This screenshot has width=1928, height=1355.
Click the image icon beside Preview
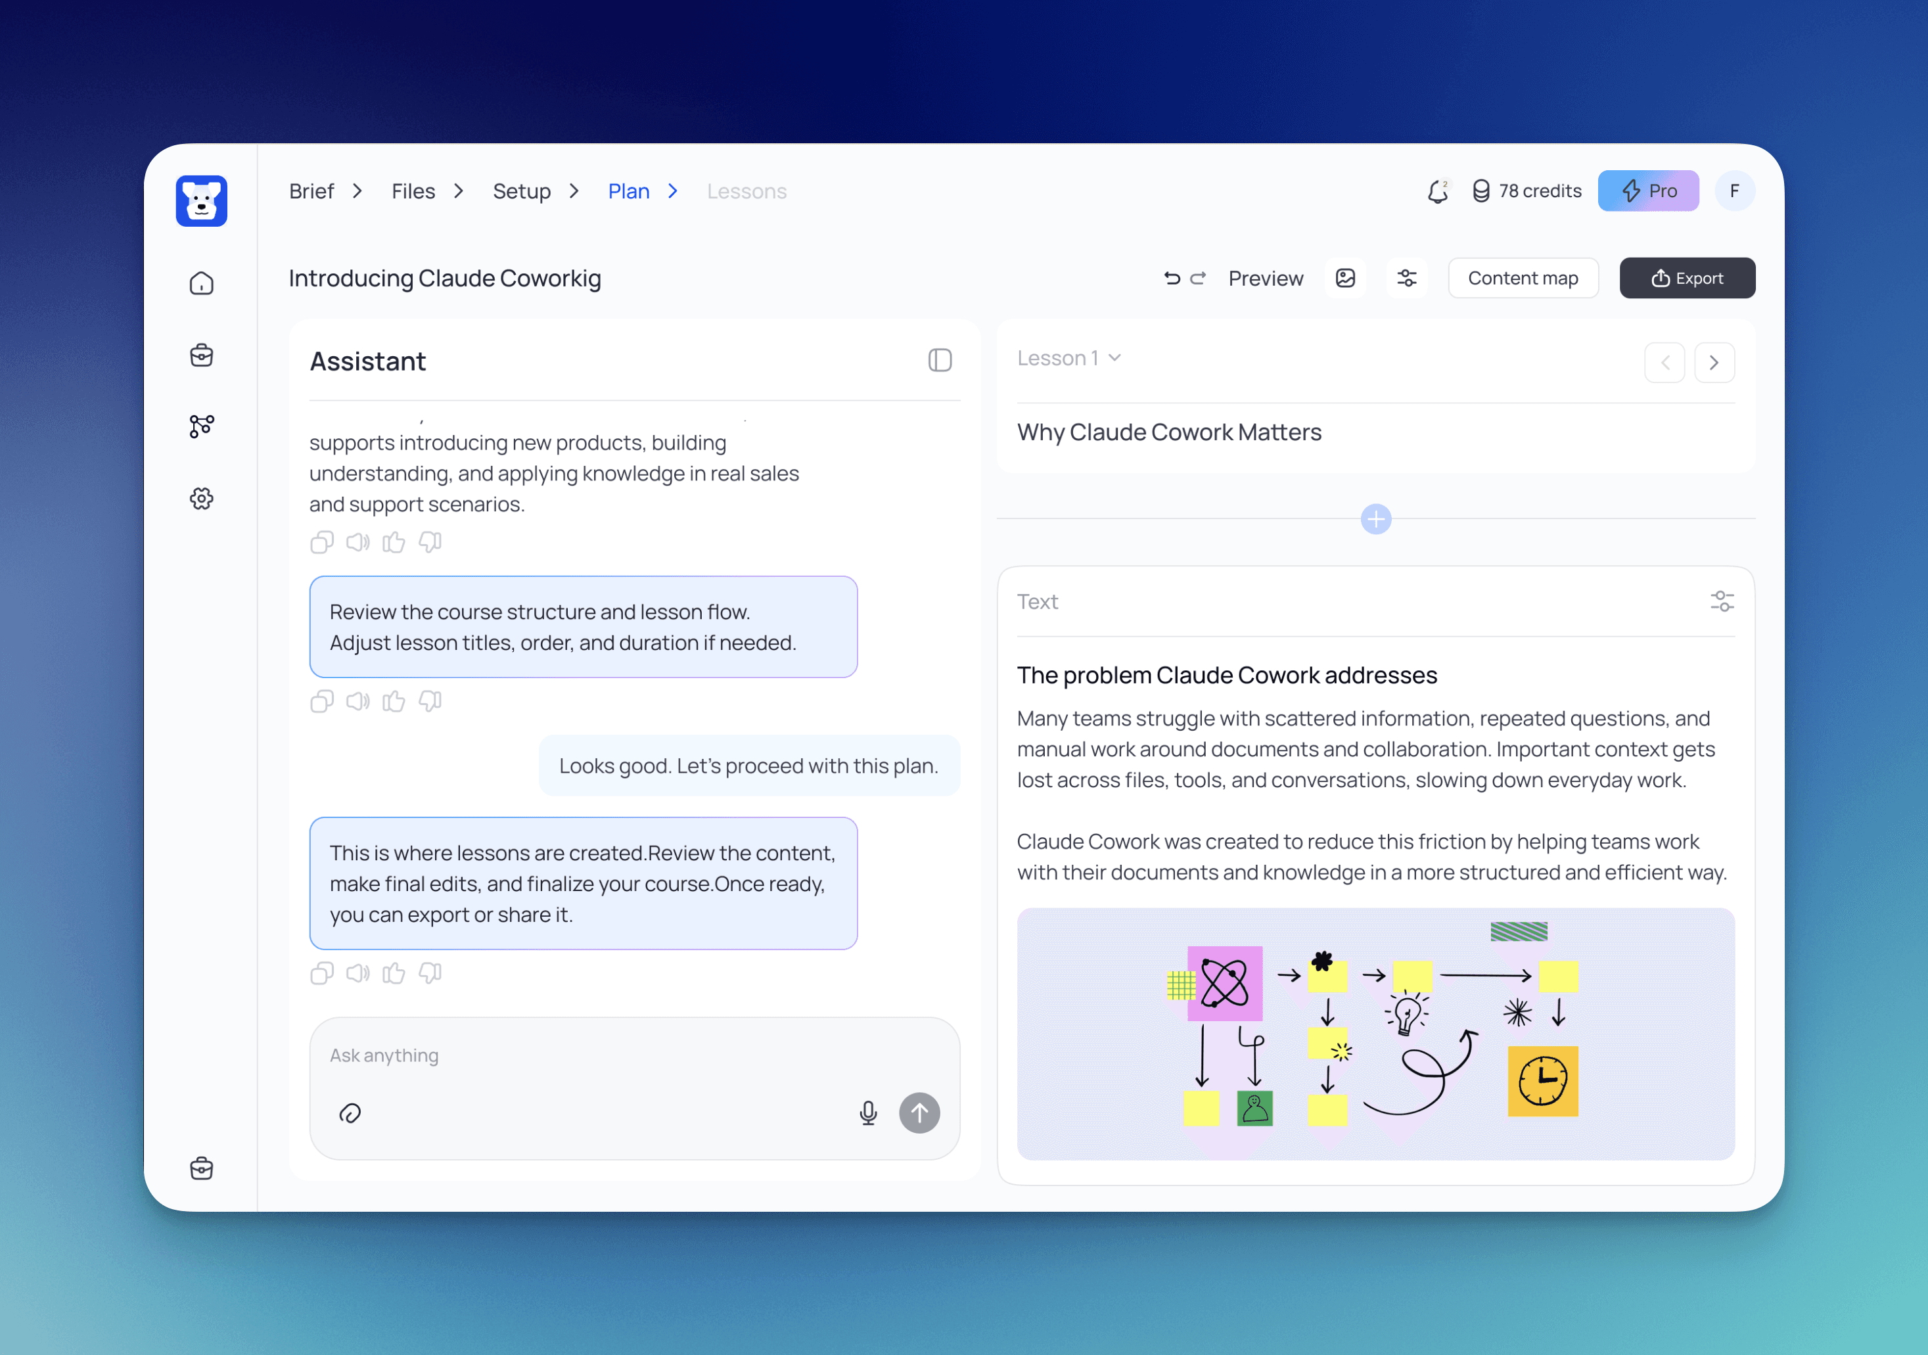(1345, 278)
